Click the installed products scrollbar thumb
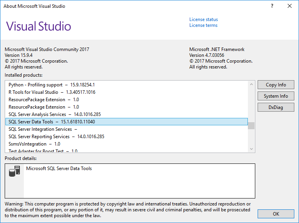 tap(251, 126)
